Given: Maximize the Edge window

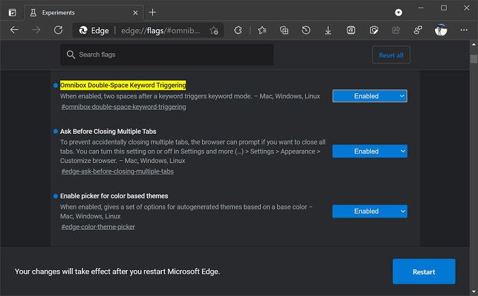Looking at the screenshot, I should pos(444,8).
